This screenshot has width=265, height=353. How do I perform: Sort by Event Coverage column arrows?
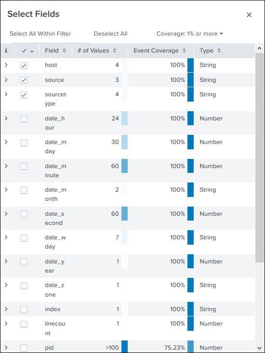[x=184, y=51]
